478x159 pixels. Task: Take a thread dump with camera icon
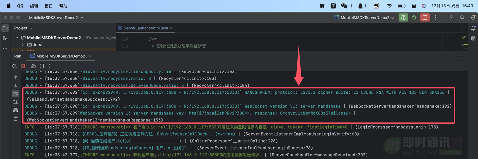pyautogui.click(x=33, y=66)
